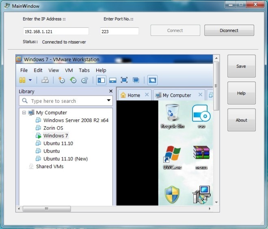
Task: Open the Tabs menu
Action: click(84, 70)
